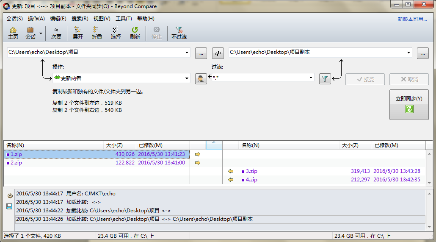
Task: Click file list scrollbar down arrow
Action: point(429,183)
